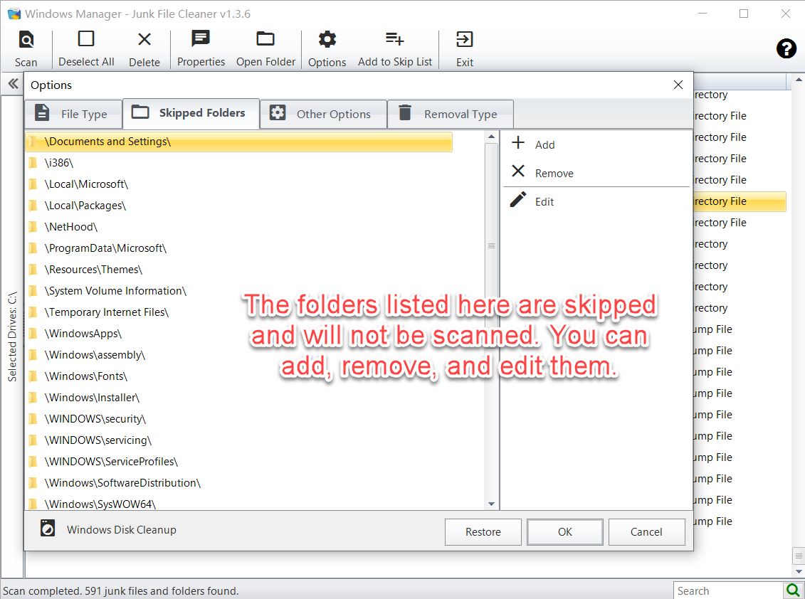Add a new skipped folder
Viewport: 805px width, 599px height.
(x=533, y=144)
